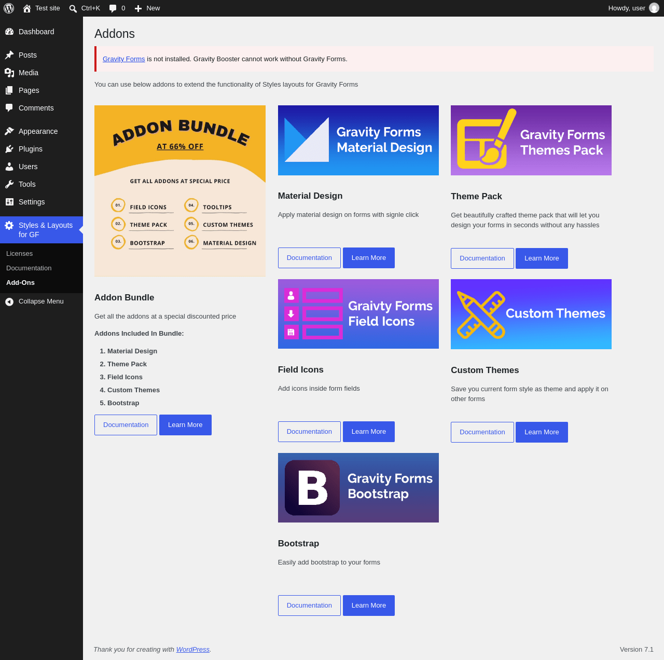The height and width of the screenshot is (660, 664).
Task: Click Learn More for Addon Bundle
Action: point(185,425)
